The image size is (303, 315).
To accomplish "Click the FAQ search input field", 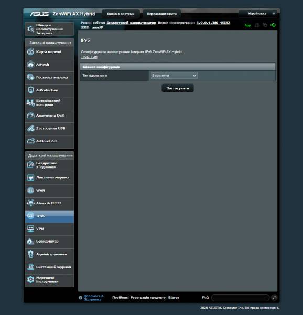I will (x=240, y=298).
